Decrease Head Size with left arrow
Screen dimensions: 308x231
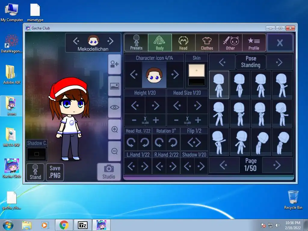pos(177,106)
